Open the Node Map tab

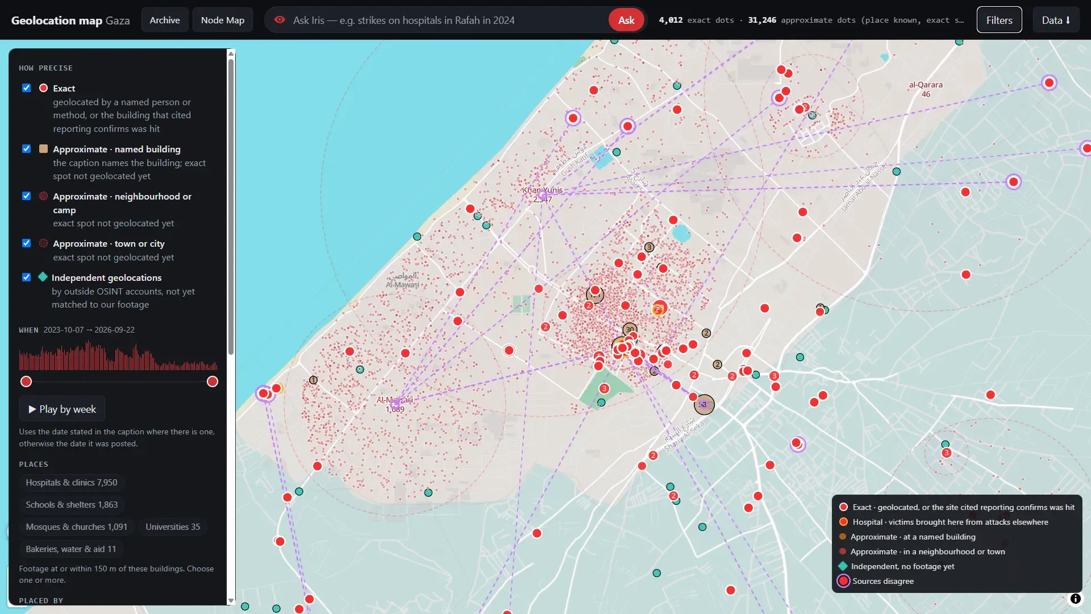tap(223, 20)
